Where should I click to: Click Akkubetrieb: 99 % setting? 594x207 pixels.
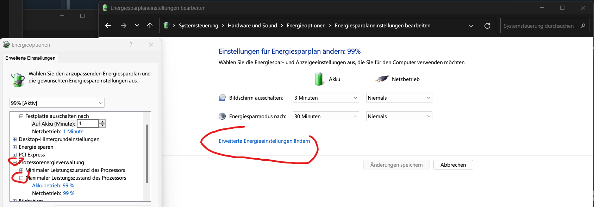pyautogui.click(x=53, y=186)
